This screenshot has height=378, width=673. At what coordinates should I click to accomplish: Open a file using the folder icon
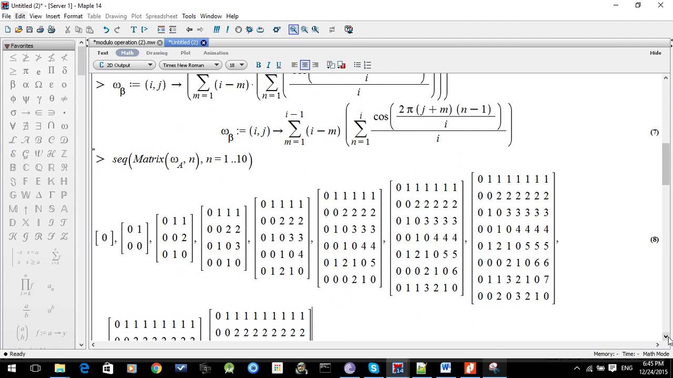19,30
